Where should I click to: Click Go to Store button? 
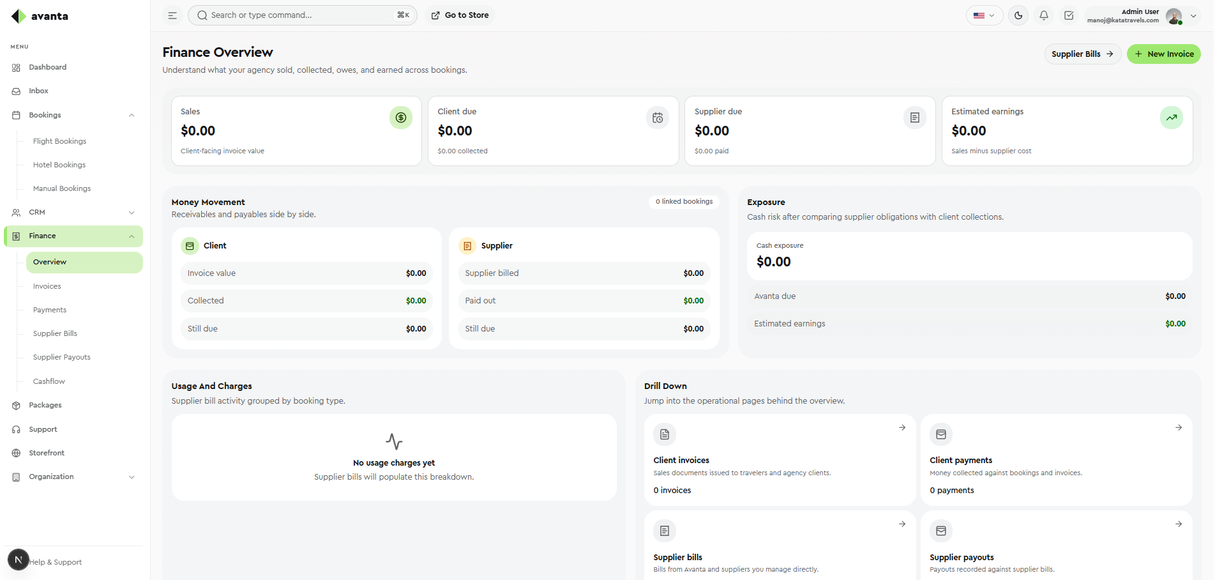pos(460,15)
